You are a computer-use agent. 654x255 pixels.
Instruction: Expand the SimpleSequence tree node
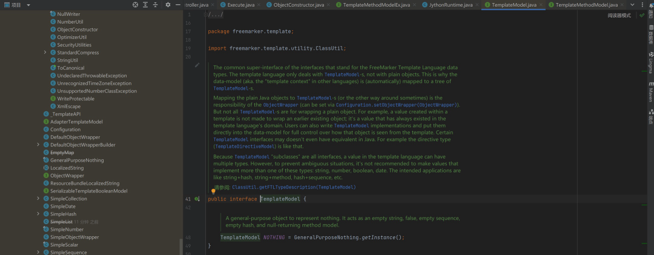[38, 253]
